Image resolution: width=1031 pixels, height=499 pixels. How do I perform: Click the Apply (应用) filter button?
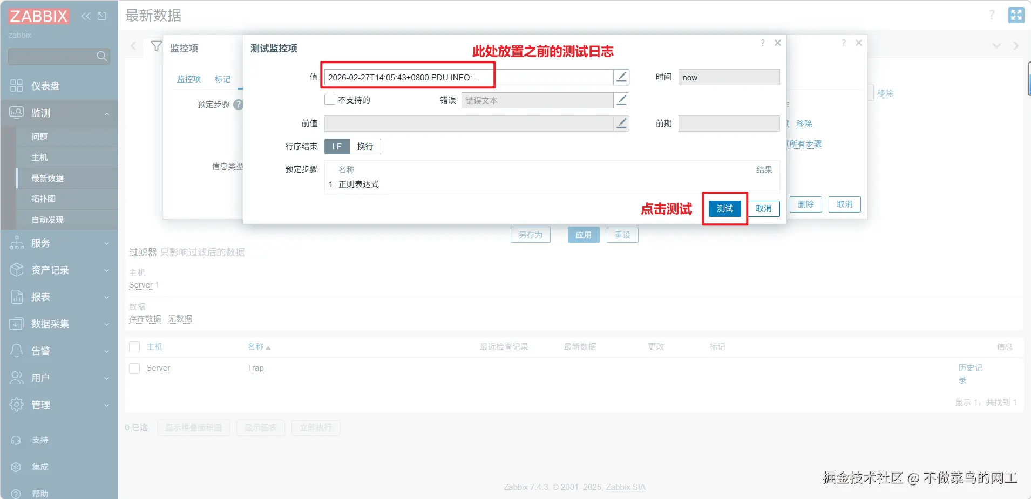584,235
